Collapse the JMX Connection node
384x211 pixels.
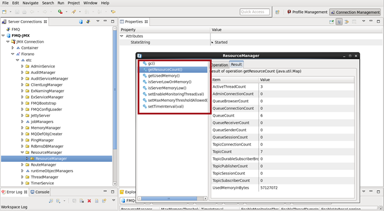click(x=8, y=42)
